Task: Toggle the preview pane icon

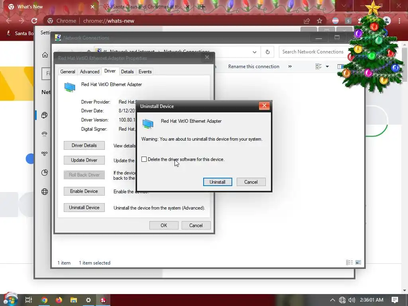Action: coord(340,67)
